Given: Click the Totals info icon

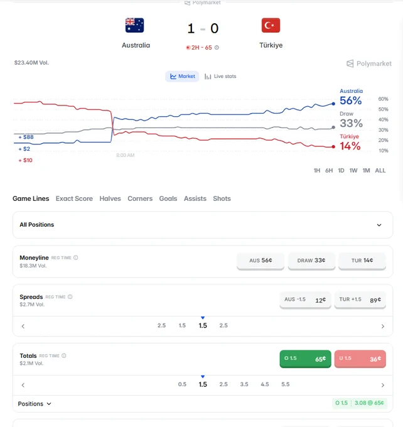Looking at the screenshot, I should pyautogui.click(x=64, y=355).
